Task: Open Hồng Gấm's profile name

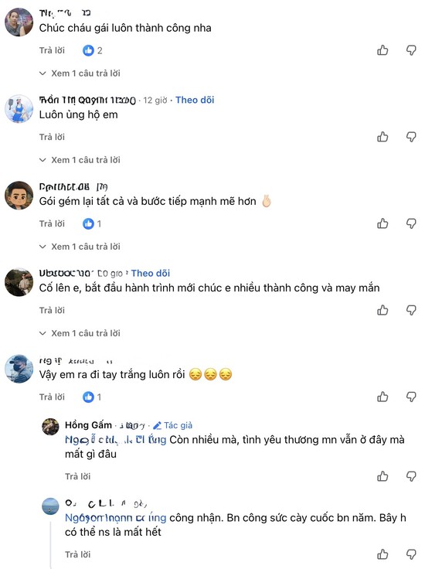Action: [88, 425]
